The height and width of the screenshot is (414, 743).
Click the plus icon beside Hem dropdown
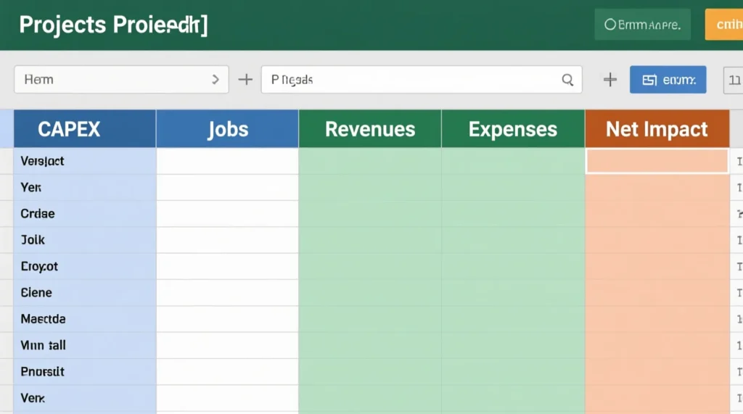point(245,80)
